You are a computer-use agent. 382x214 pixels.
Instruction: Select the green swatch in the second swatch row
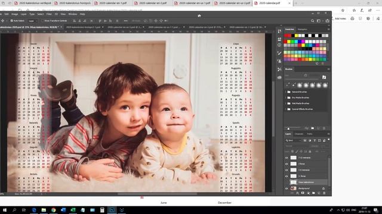point(292,42)
